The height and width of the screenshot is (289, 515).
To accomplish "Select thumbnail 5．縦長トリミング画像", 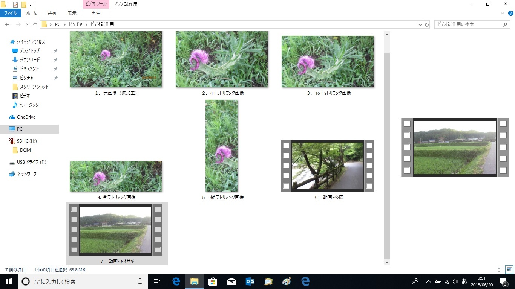I will pyautogui.click(x=222, y=146).
